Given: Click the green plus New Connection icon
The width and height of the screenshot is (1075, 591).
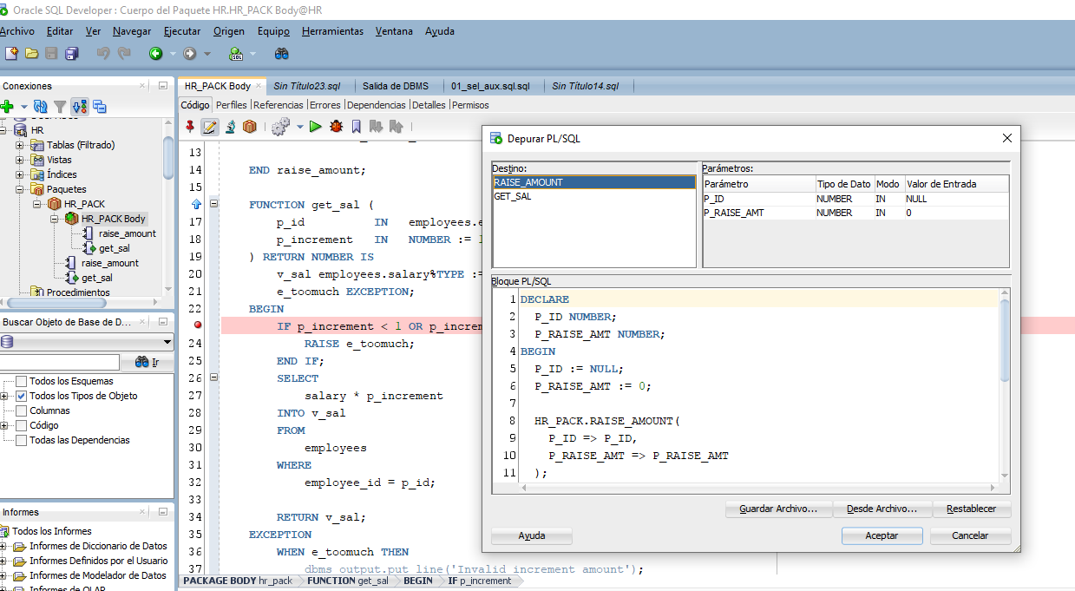Looking at the screenshot, I should click(x=7, y=107).
